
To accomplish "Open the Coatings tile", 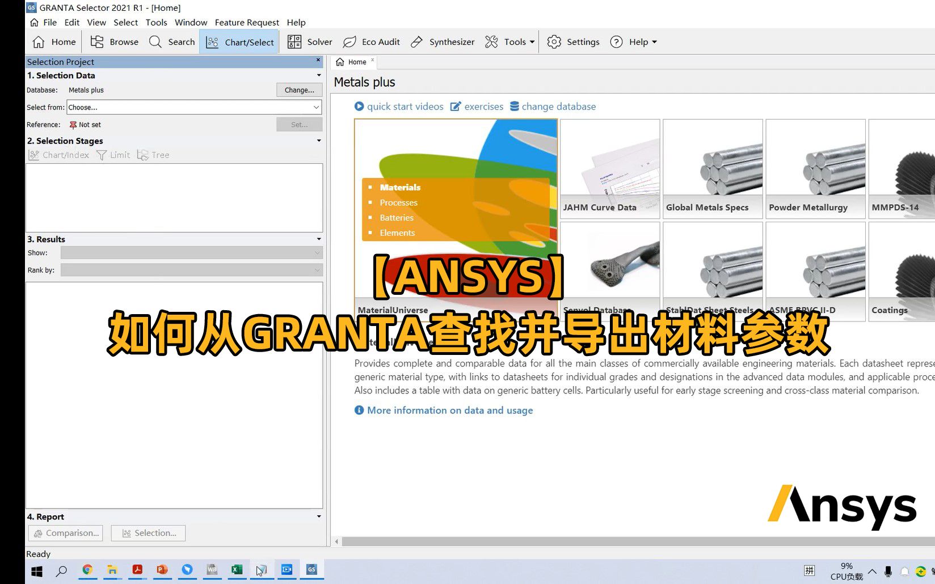I will pyautogui.click(x=902, y=272).
